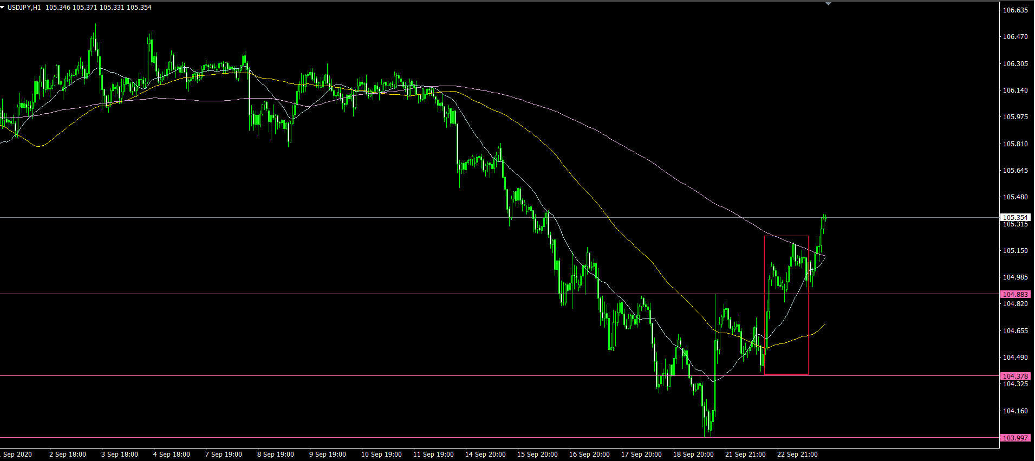Click the 2 Sep 18:00 time label
This screenshot has height=461, width=1035.
click(x=67, y=454)
